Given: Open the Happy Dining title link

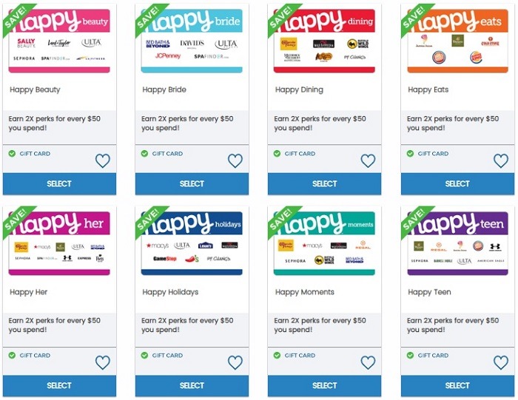Looking at the screenshot, I should (x=299, y=89).
